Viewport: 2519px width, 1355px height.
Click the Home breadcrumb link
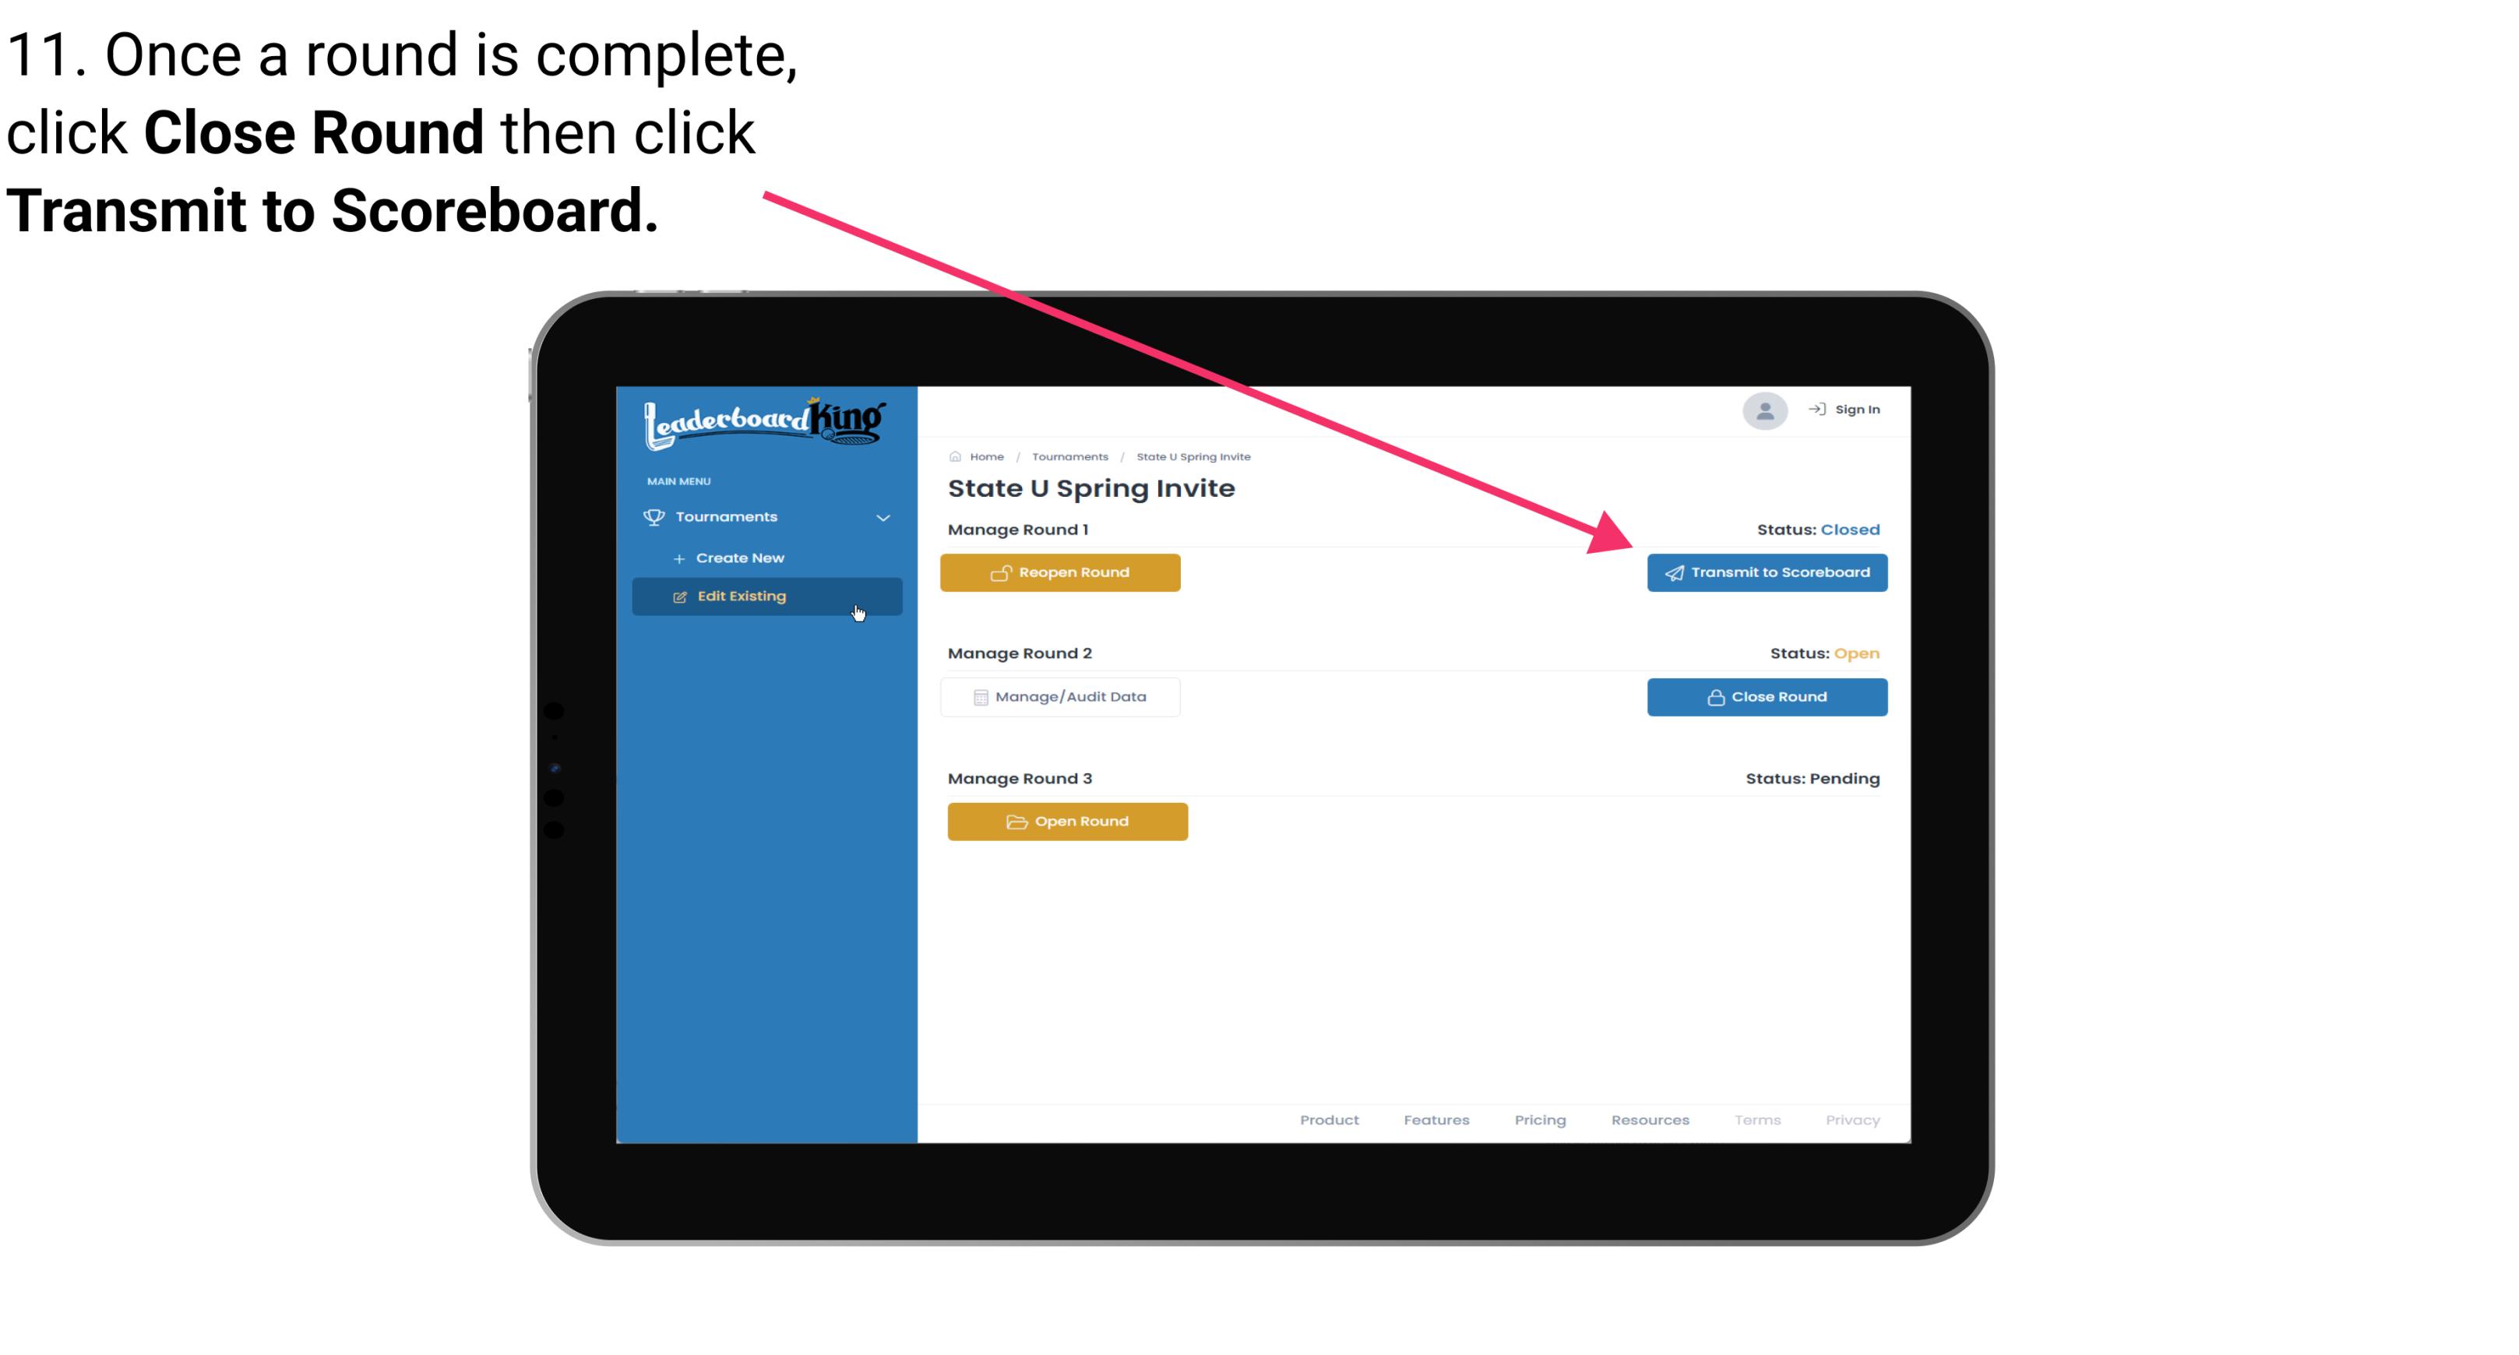(x=985, y=456)
